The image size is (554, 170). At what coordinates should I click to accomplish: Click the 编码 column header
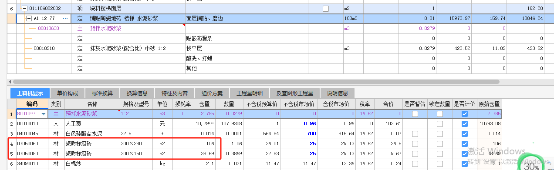(32, 104)
